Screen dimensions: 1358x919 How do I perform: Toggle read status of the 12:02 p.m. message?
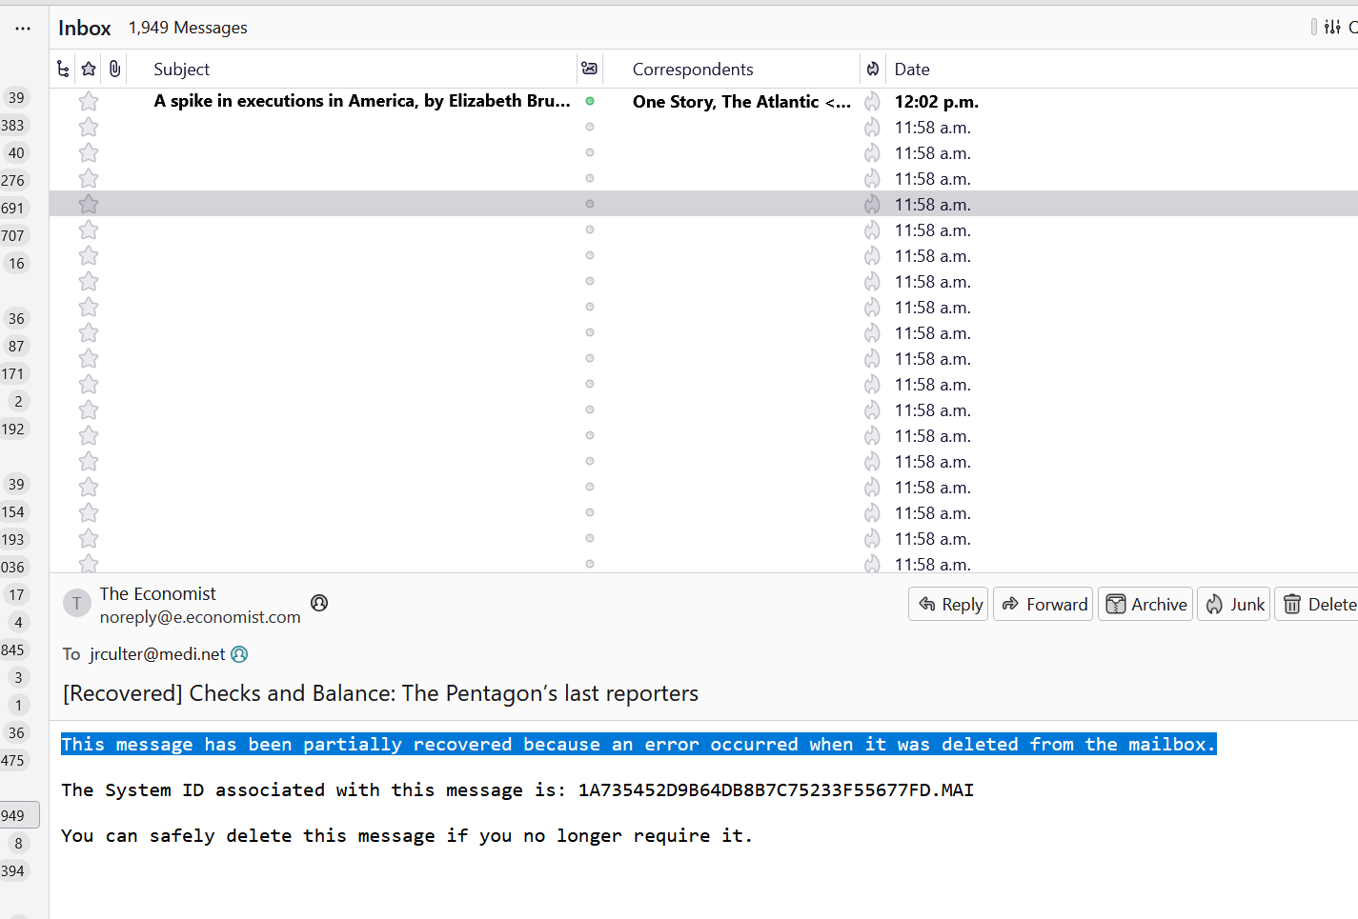coord(590,101)
